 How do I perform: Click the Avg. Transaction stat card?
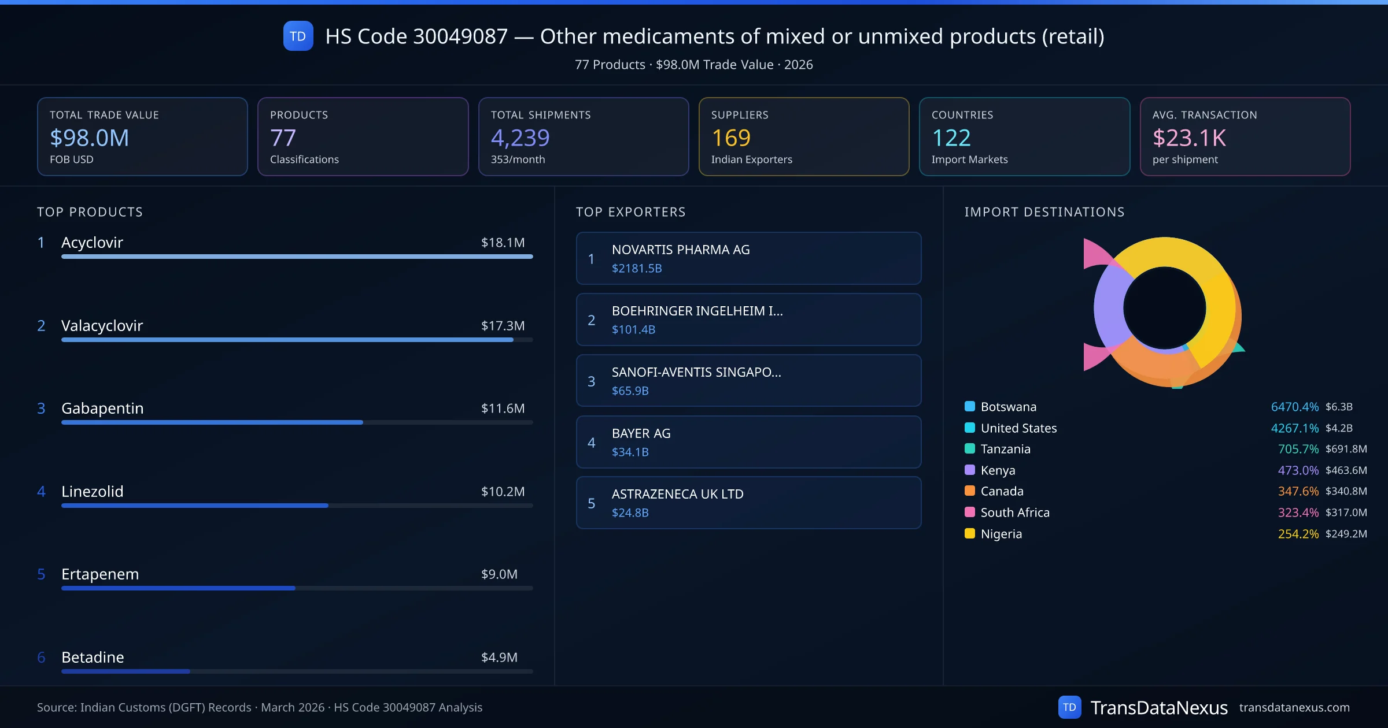pos(1245,136)
